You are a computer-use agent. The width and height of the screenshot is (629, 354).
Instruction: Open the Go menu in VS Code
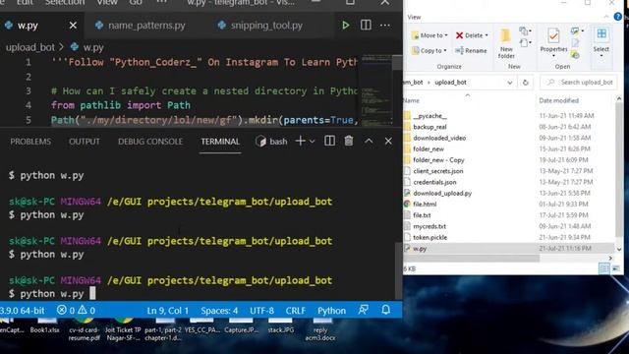tap(136, 2)
